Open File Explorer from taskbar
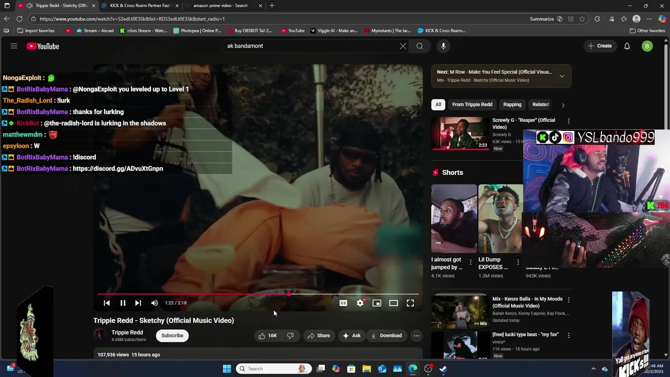Image resolution: width=670 pixels, height=377 pixels. coord(366,369)
